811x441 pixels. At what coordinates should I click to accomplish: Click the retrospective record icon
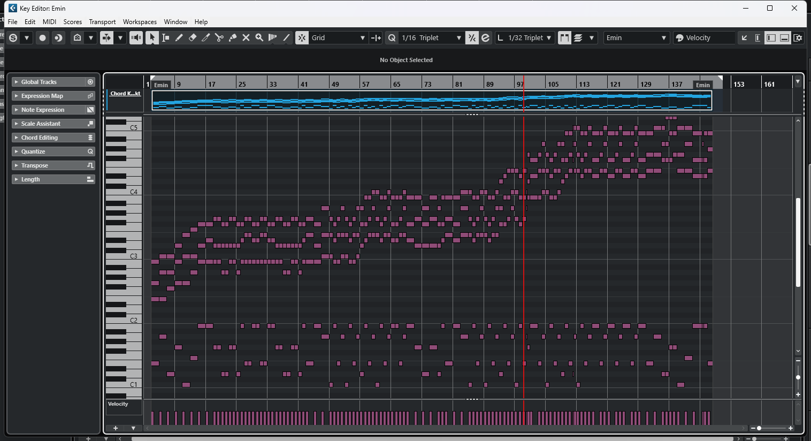pos(58,37)
